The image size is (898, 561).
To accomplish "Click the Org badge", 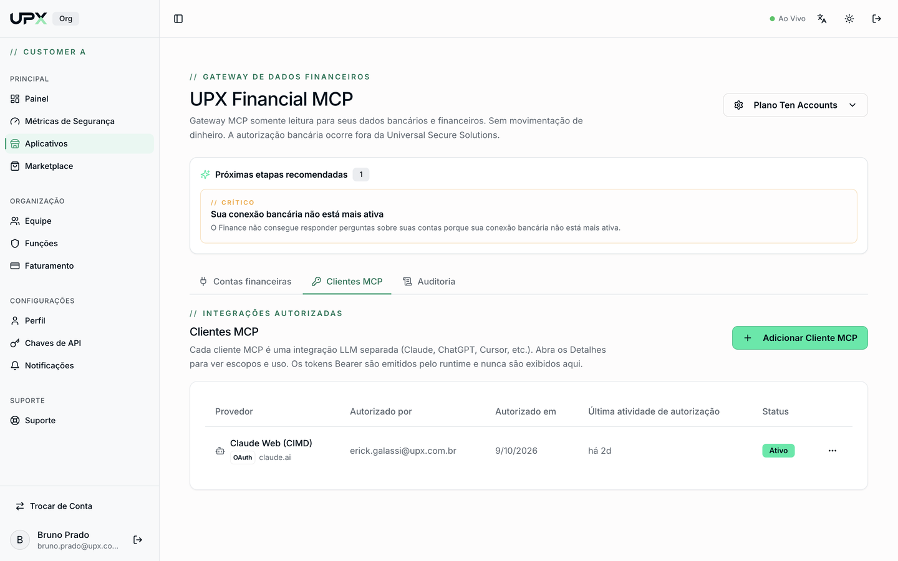I will [x=66, y=19].
